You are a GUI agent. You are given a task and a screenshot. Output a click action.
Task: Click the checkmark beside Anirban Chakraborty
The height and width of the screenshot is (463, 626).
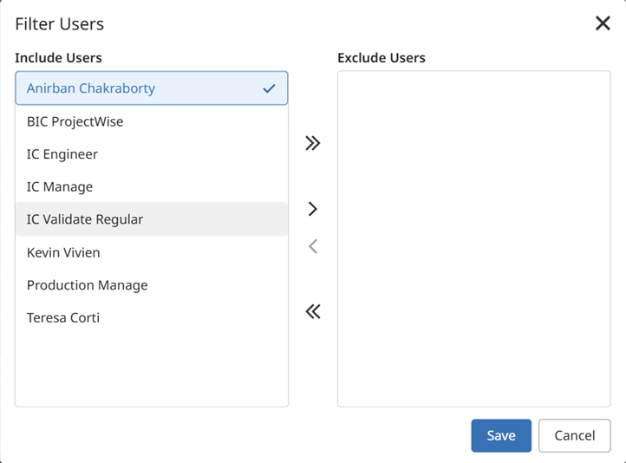coord(269,88)
